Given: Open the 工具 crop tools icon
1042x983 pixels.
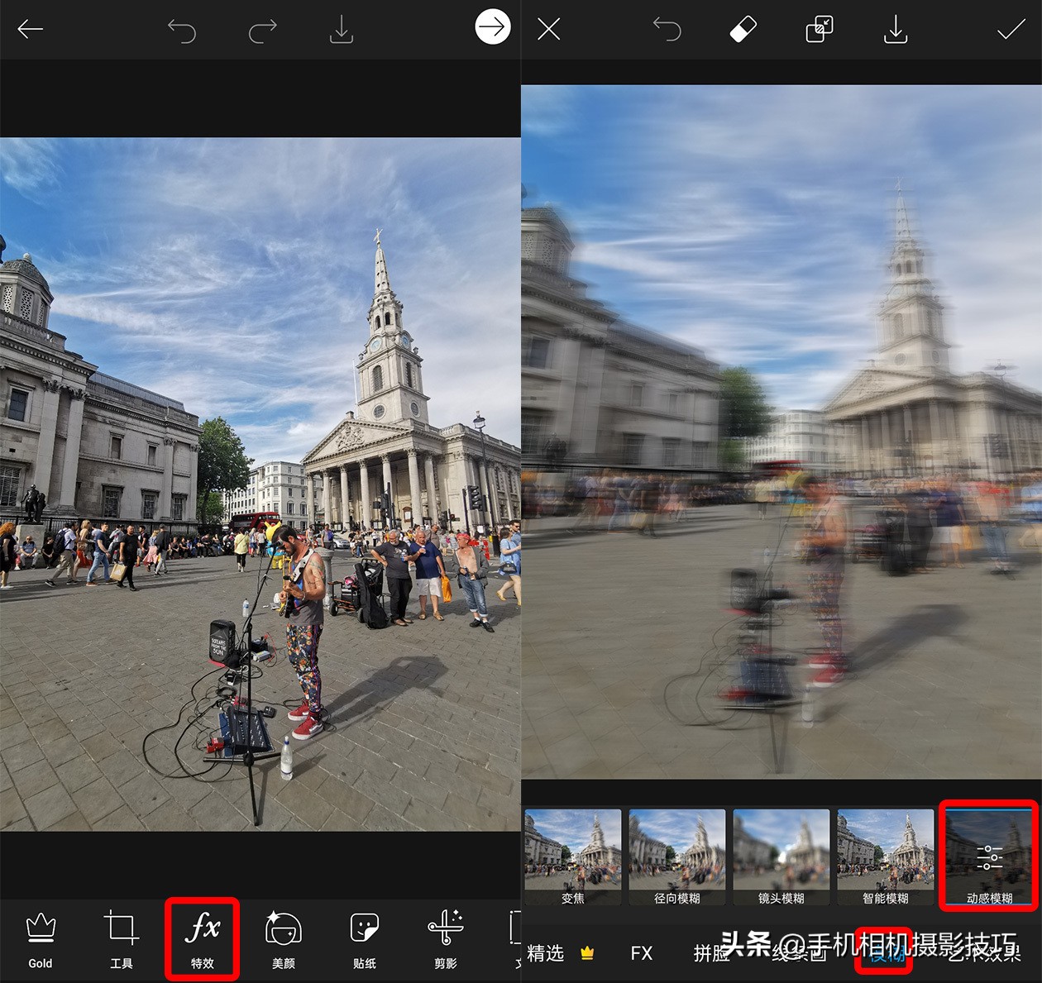Looking at the screenshot, I should (122, 938).
